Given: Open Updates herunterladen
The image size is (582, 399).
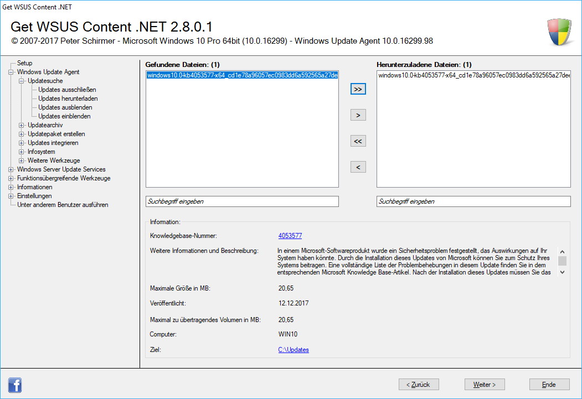Looking at the screenshot, I should (x=68, y=99).
